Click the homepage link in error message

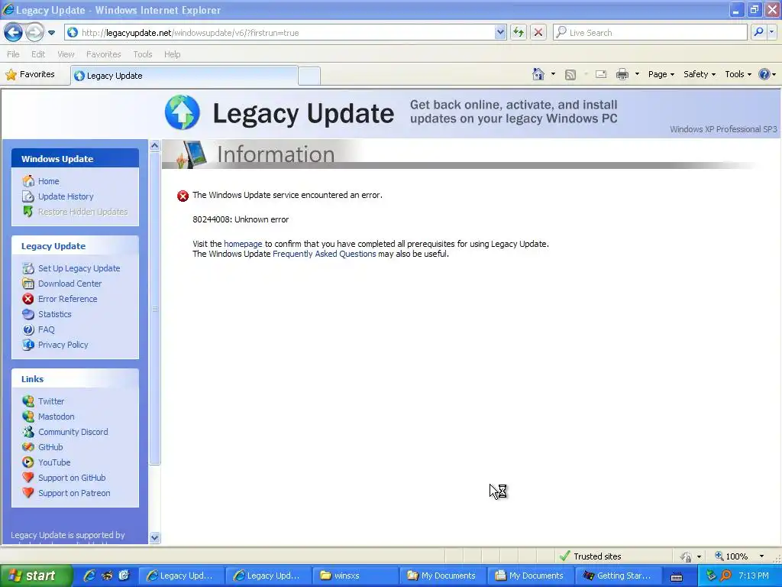click(243, 244)
